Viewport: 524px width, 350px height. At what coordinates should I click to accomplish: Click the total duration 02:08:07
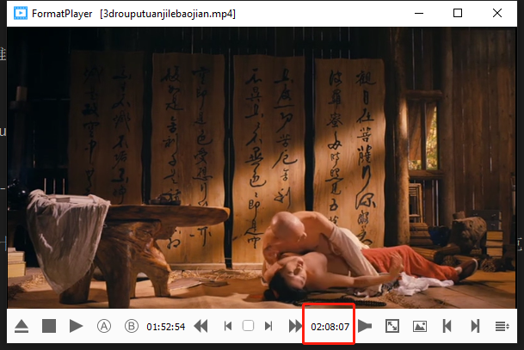tap(330, 327)
